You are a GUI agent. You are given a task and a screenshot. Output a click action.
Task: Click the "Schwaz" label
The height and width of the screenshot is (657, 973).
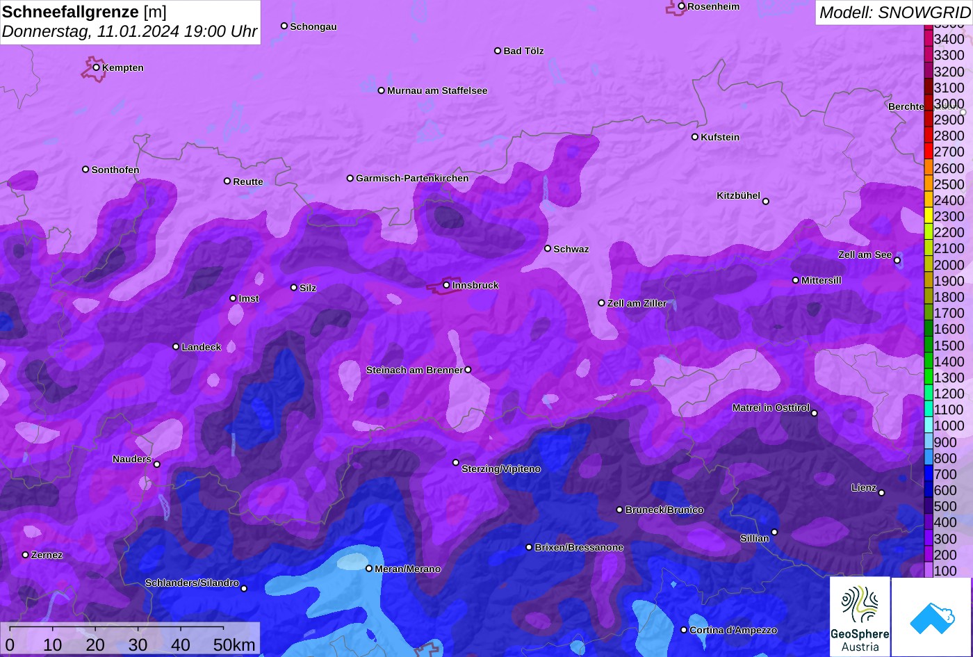coord(571,249)
